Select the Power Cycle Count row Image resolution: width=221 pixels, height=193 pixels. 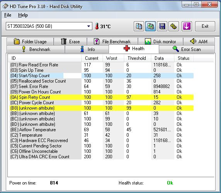pyautogui.click(x=102, y=103)
